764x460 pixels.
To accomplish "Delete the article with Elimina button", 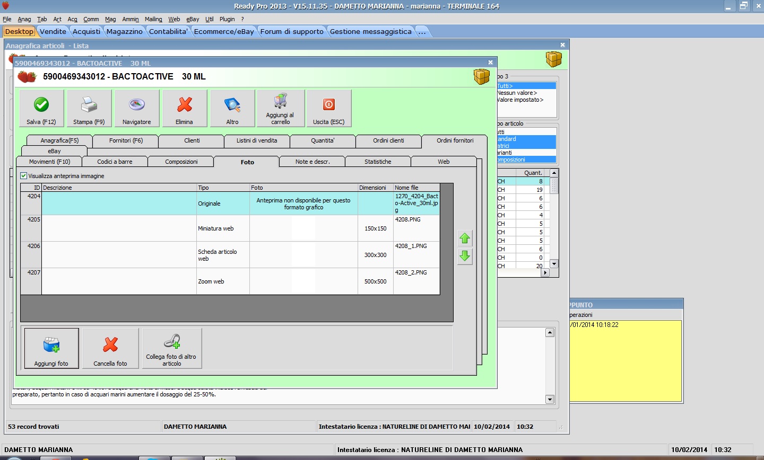I will pyautogui.click(x=185, y=108).
